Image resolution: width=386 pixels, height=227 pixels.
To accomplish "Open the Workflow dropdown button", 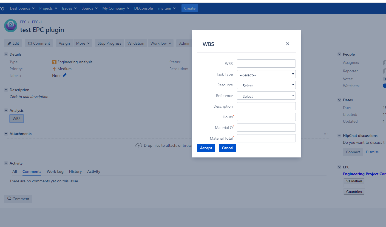I will [x=161, y=43].
